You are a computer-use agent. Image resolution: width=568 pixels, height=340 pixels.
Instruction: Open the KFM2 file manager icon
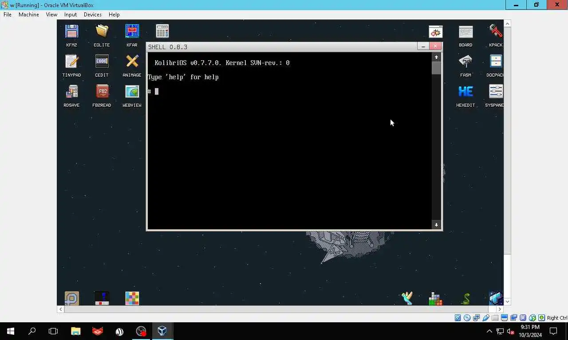pos(71,32)
